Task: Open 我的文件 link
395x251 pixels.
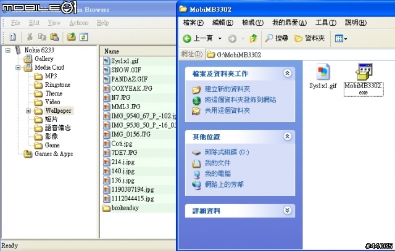Action: click(x=217, y=163)
